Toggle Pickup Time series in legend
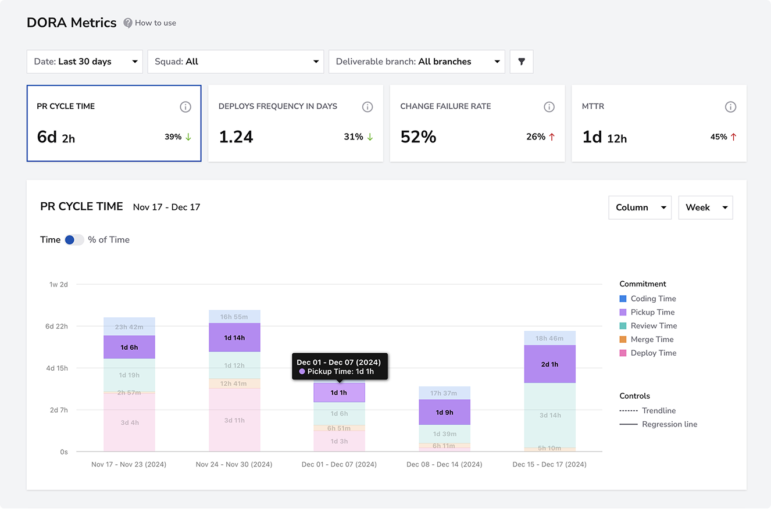771x509 pixels. 647,312
